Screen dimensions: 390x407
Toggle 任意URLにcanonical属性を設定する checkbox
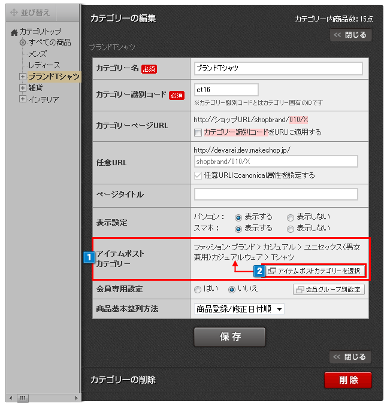tap(198, 175)
